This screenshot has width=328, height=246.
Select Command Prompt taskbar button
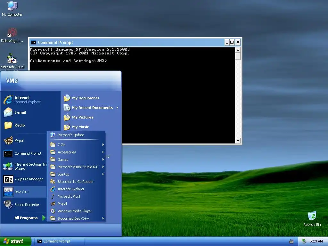pyautogui.click(x=59, y=241)
